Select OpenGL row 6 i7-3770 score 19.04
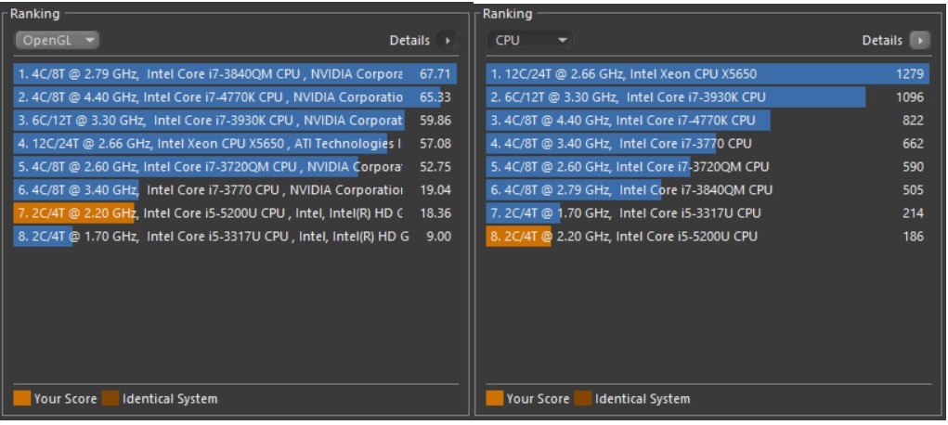This screenshot has height=425, width=948. point(235,190)
